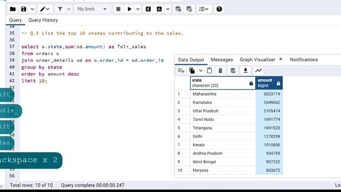The height and width of the screenshot is (192, 341).
Task: Open the macros list menu
Action: point(204,9)
